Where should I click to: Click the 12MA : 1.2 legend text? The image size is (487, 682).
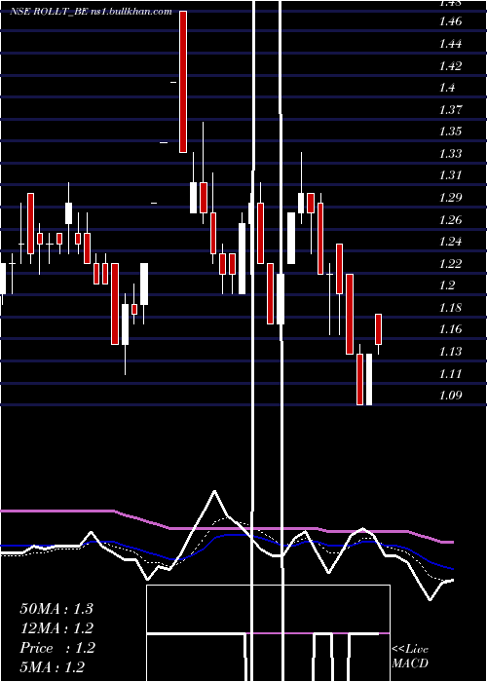[56, 628]
